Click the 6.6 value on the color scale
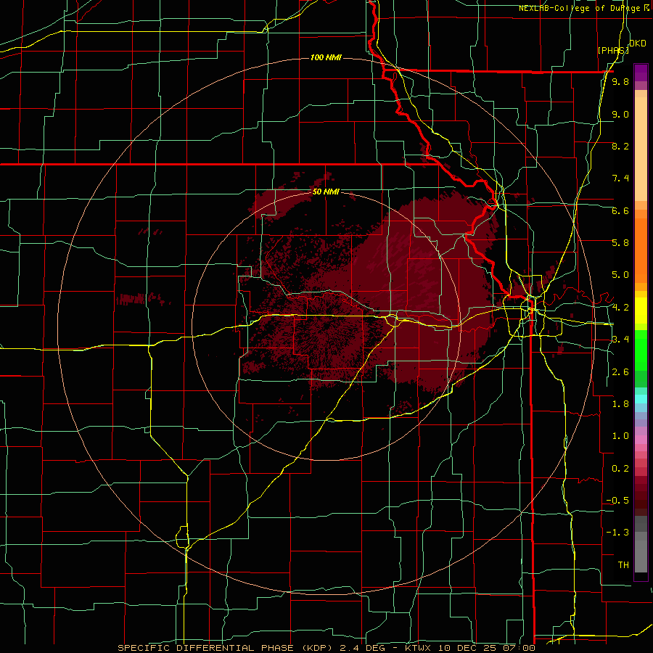Viewport: 653px width, 653px height. [620, 210]
